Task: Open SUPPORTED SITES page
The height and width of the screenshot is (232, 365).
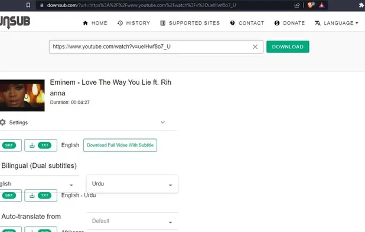Action: pyautogui.click(x=190, y=23)
